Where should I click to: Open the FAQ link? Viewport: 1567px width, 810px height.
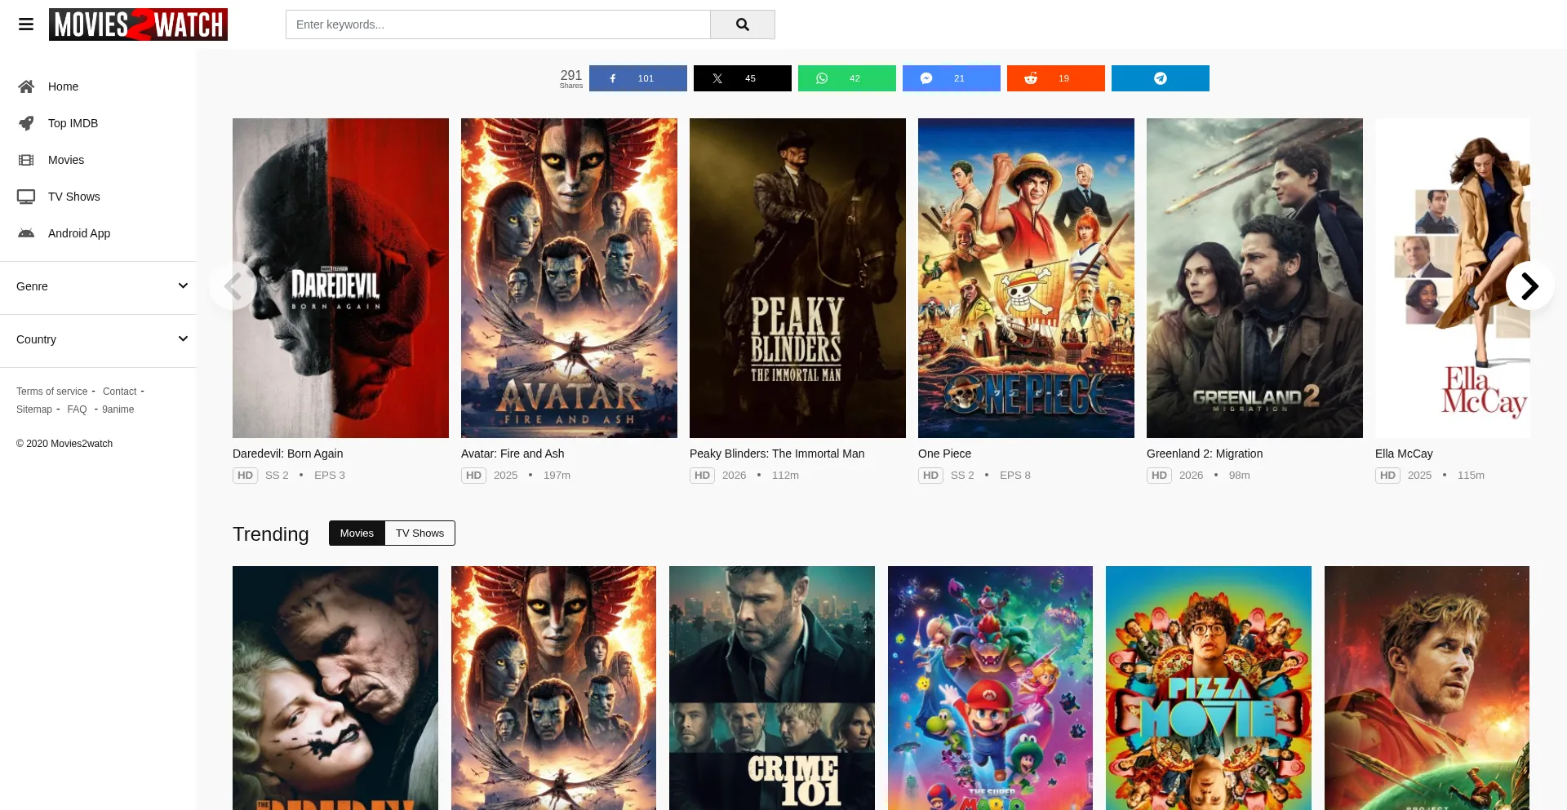coord(77,409)
